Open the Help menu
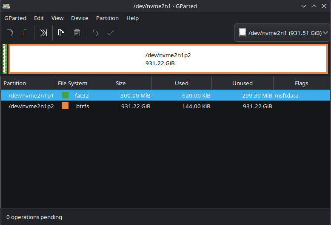The width and height of the screenshot is (331, 225). pos(132,18)
